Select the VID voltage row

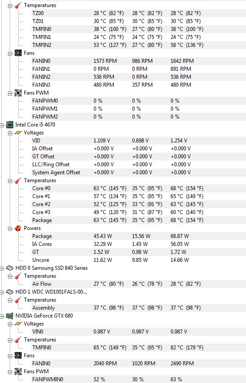click(x=138, y=141)
